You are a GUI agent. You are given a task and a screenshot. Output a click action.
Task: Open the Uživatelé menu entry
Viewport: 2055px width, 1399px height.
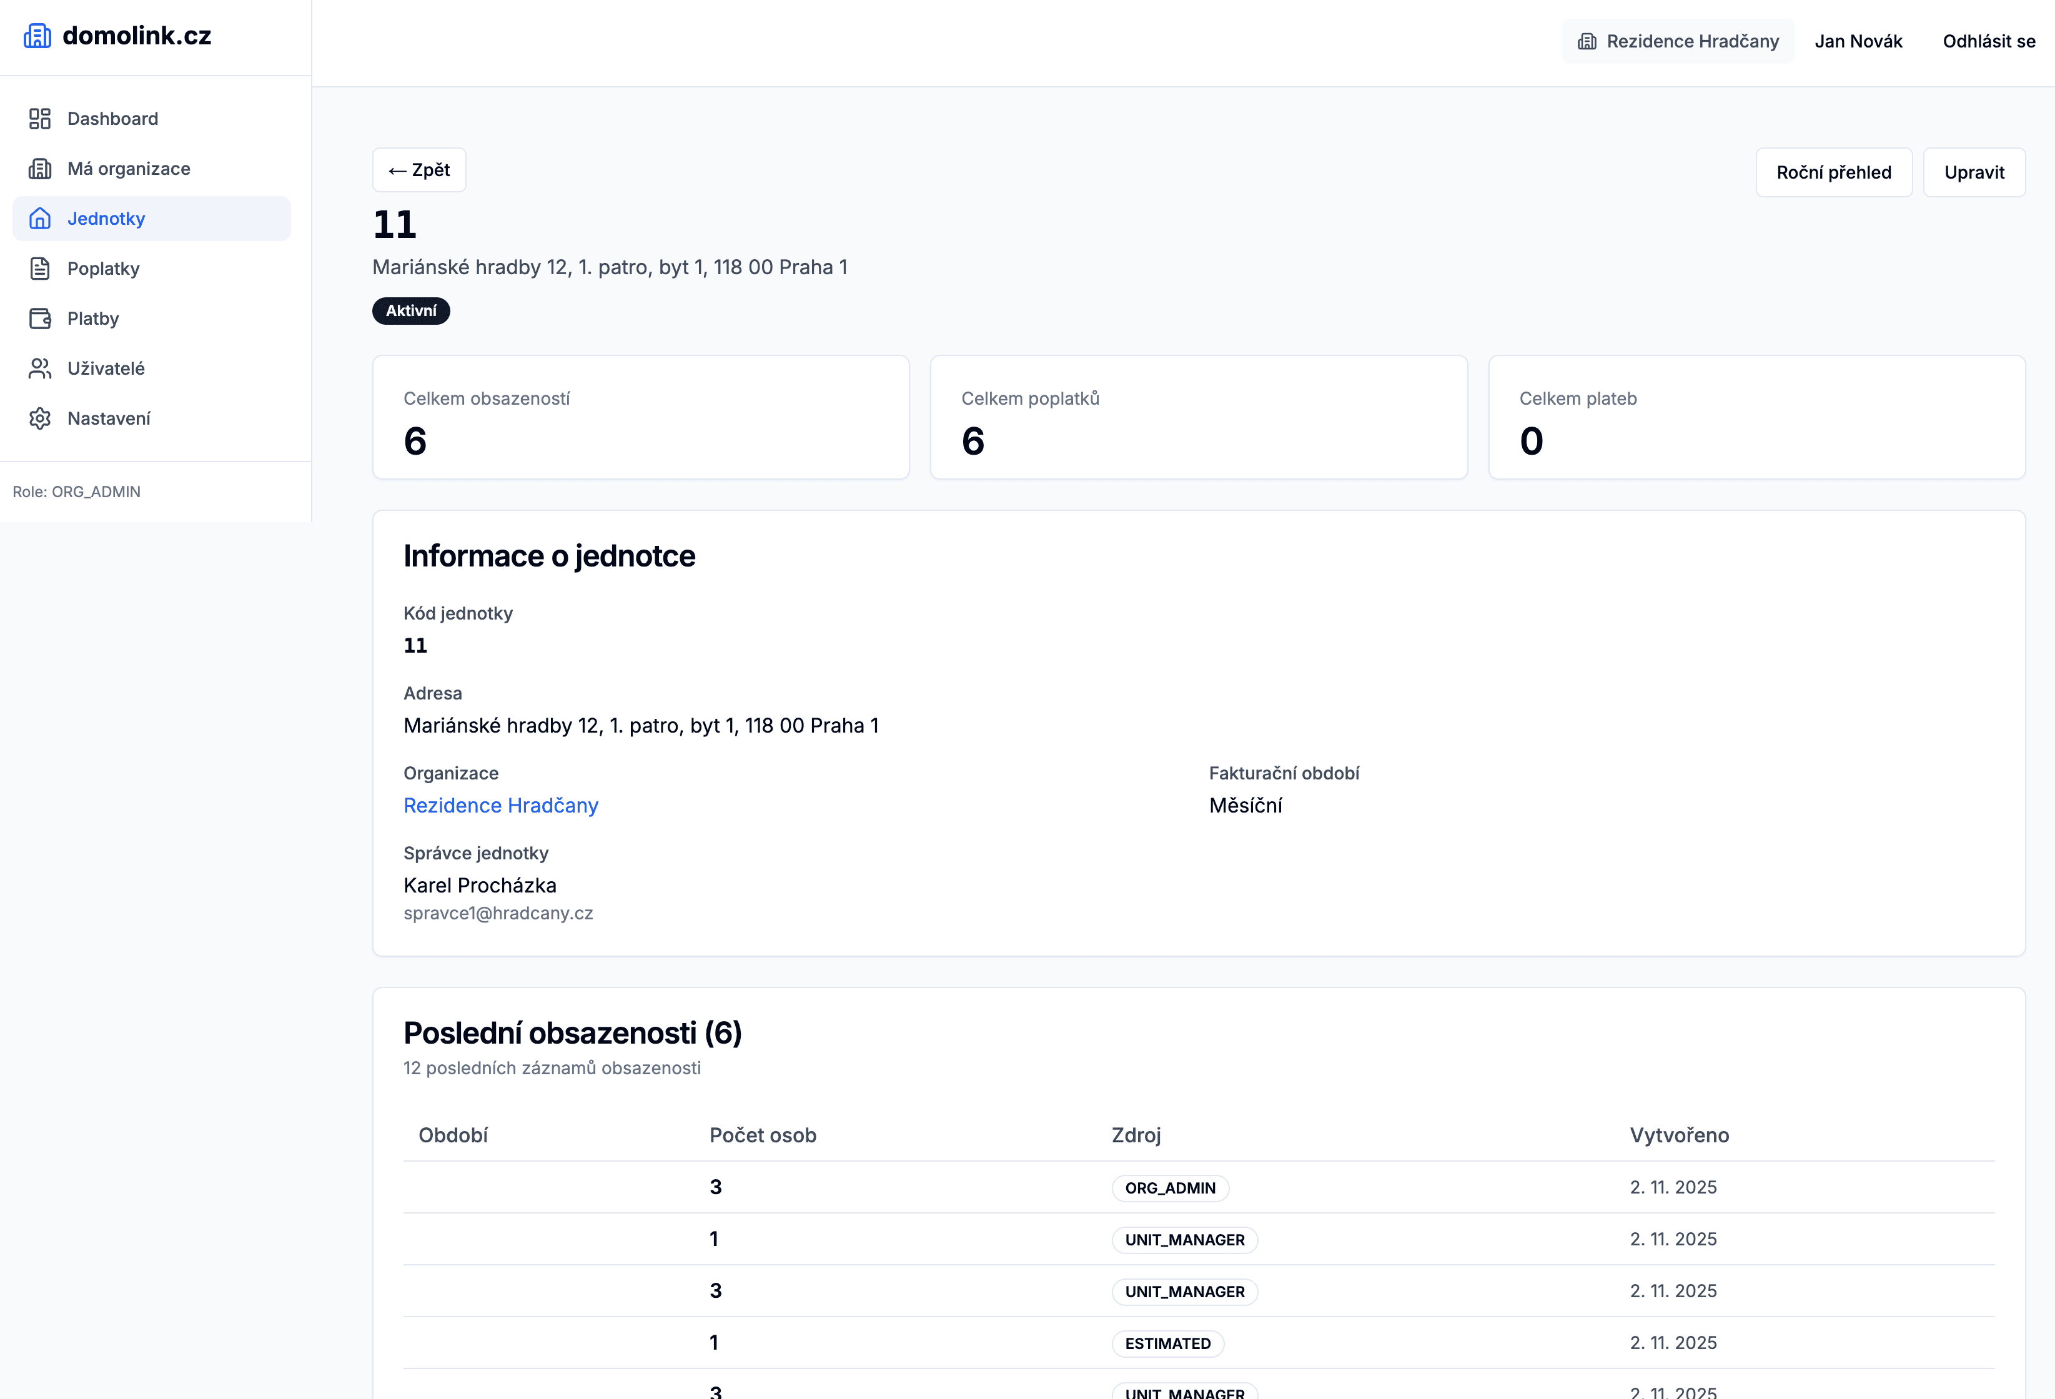pyautogui.click(x=106, y=368)
